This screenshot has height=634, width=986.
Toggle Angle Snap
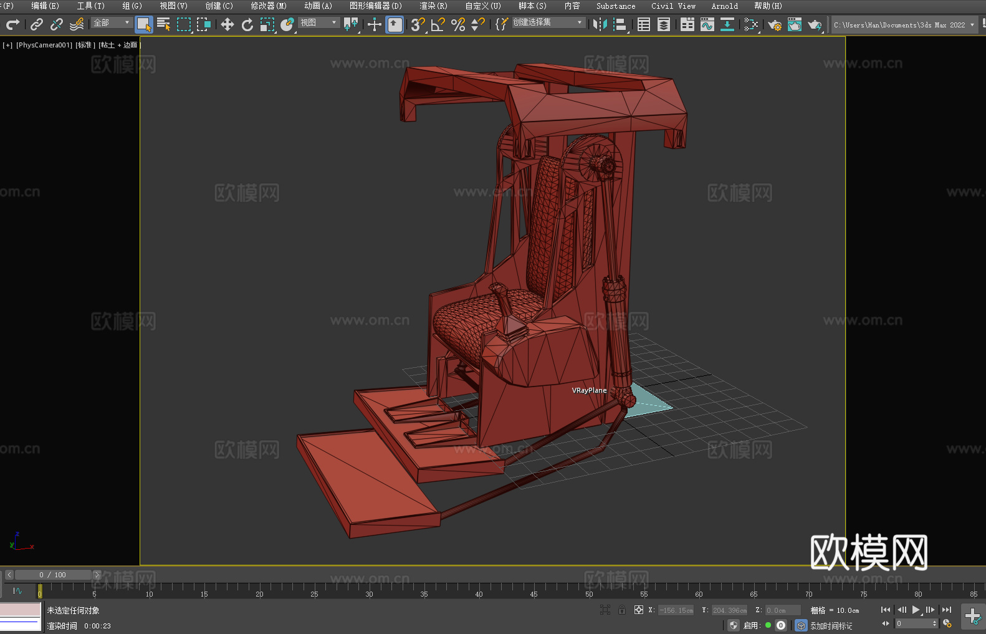pyautogui.click(x=438, y=24)
